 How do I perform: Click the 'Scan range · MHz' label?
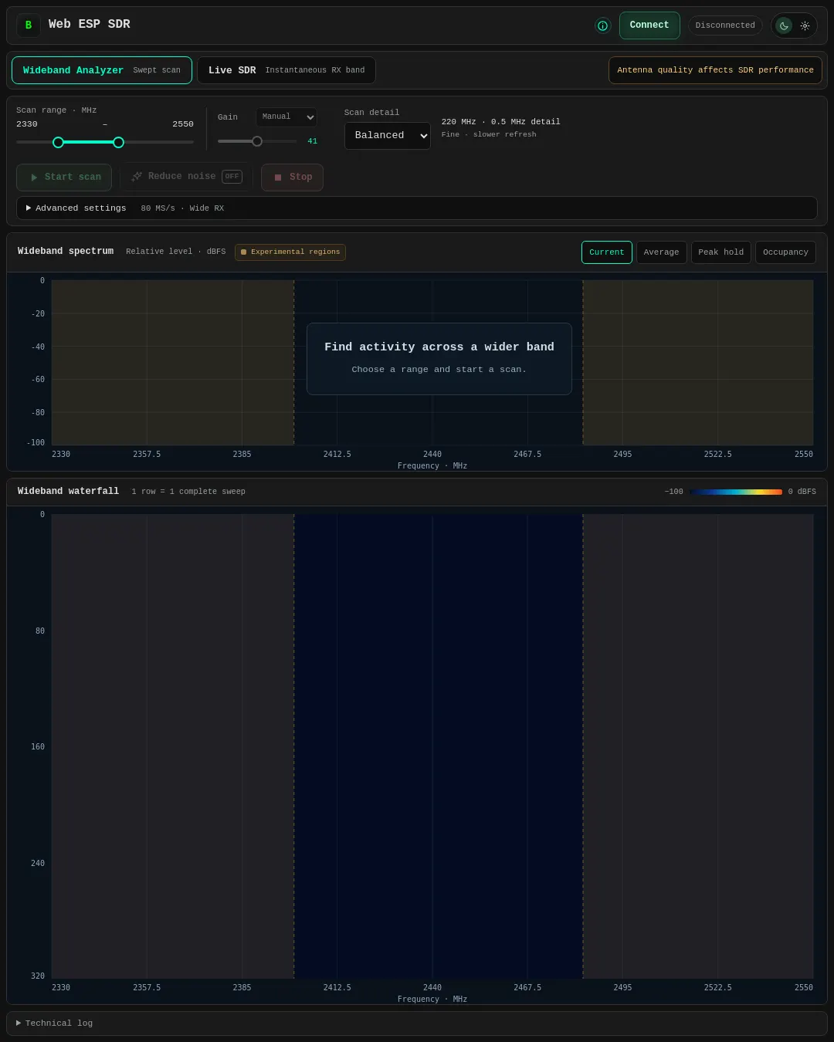(56, 110)
